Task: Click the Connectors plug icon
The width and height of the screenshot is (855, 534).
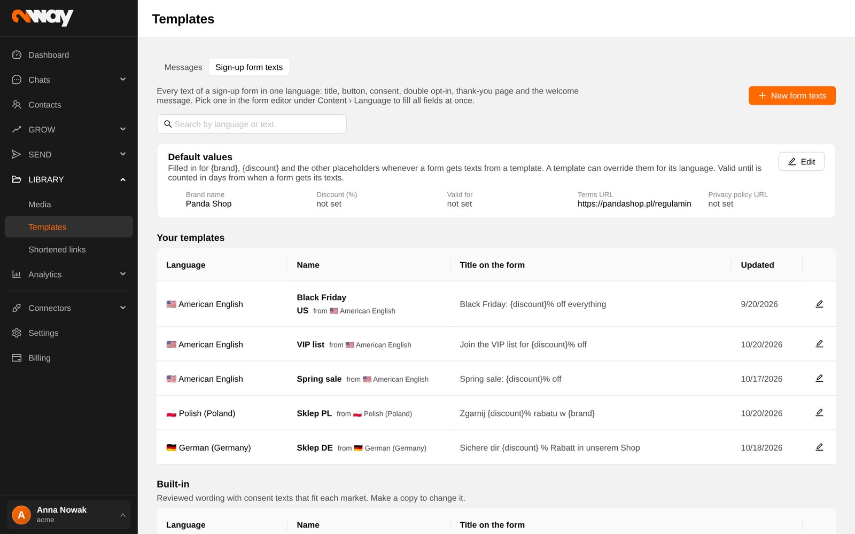Action: [x=17, y=308]
